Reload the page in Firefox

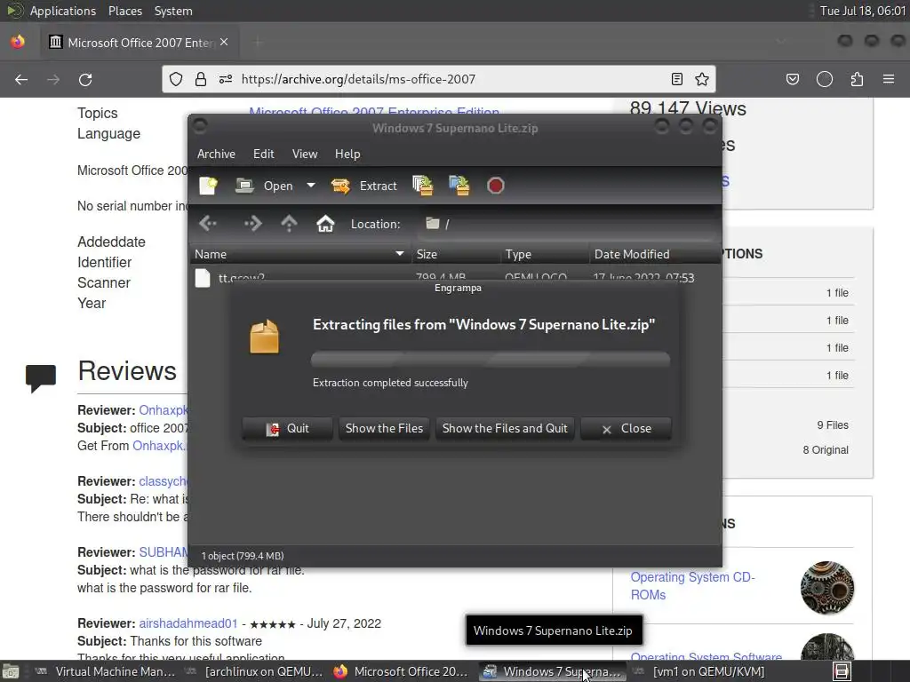(x=85, y=79)
